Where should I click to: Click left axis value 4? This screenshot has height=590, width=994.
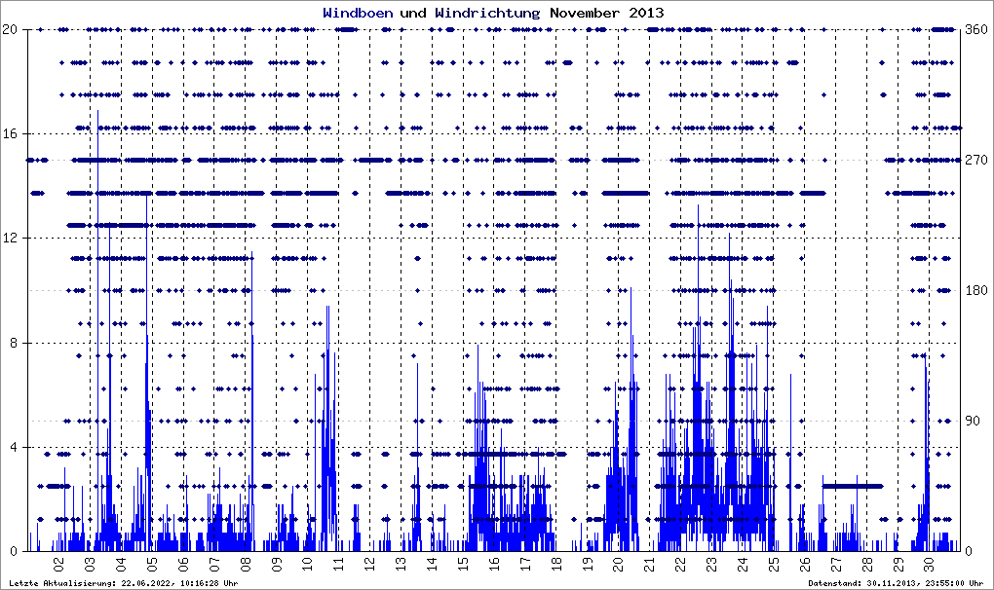13,447
